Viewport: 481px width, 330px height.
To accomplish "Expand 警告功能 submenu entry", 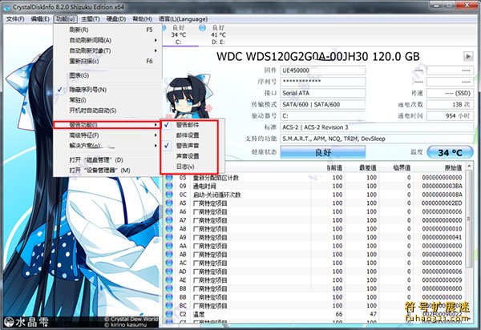I will click(x=107, y=125).
